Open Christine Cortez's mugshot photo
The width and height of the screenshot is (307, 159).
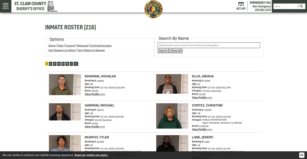click(172, 116)
